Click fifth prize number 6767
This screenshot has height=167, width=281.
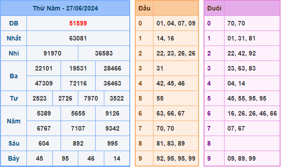pyautogui.click(x=44, y=128)
